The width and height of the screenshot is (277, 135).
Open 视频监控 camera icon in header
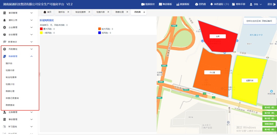point(143,4)
